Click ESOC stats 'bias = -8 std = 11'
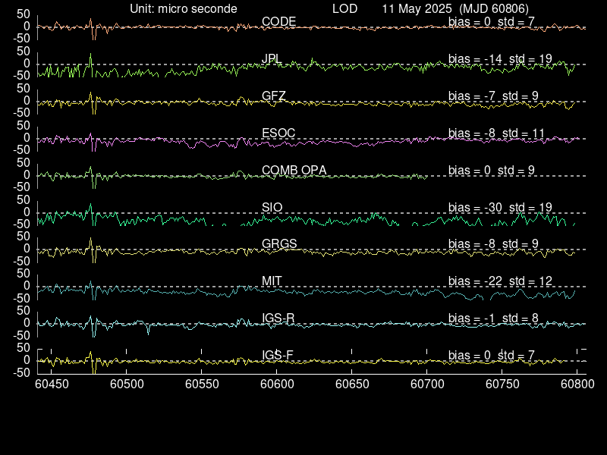The image size is (607, 455). 497,133
